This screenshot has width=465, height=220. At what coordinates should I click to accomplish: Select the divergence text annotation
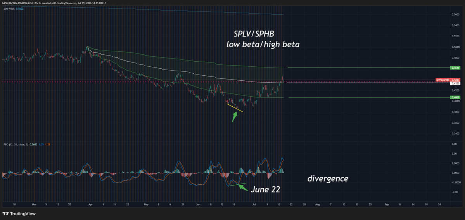(x=328, y=179)
